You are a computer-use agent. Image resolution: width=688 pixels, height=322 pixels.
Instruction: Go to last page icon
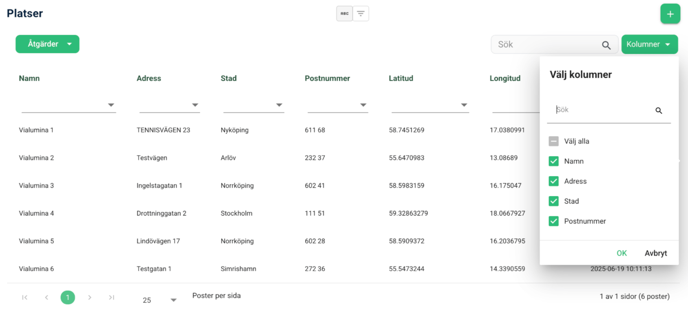(111, 298)
